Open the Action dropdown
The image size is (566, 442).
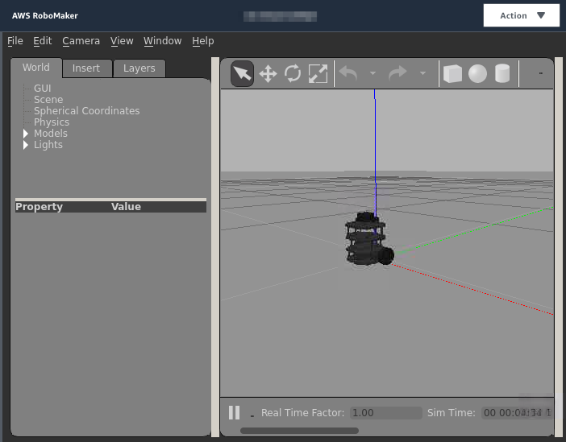(x=522, y=15)
